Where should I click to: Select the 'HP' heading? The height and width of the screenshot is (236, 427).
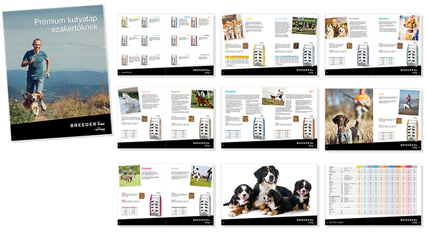click(x=311, y=91)
